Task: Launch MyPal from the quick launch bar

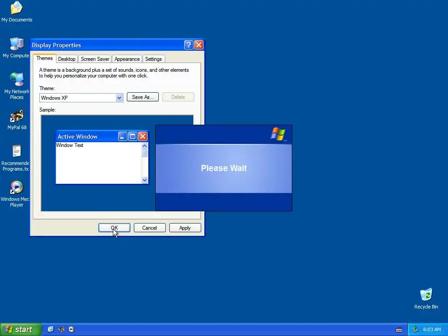Action: coord(61,329)
